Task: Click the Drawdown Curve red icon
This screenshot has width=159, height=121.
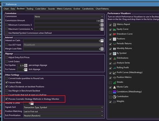Action: point(114,34)
